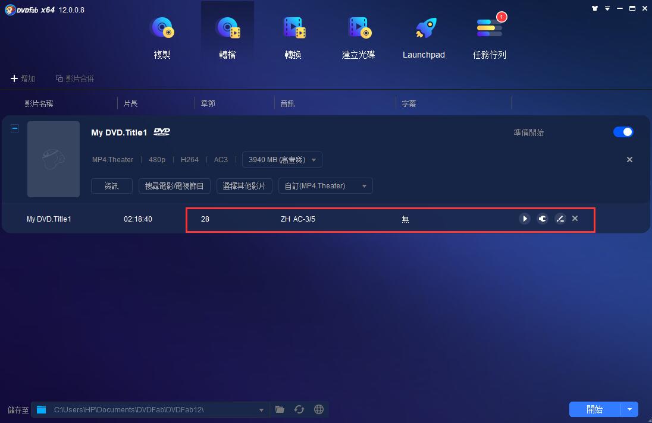652x423 pixels.
Task: Click the MP4.Theater profile label
Action: 112,160
